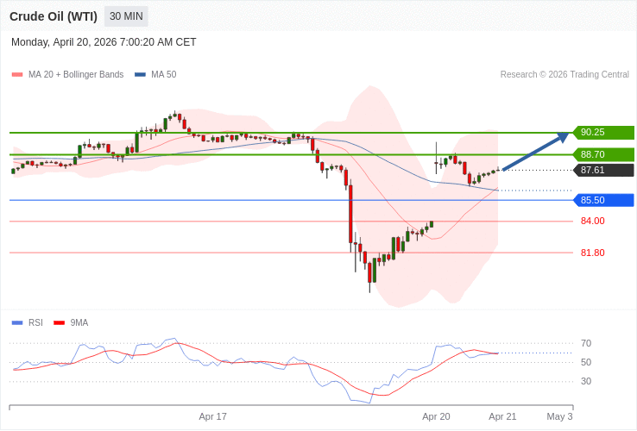Screen dimensions: 637x431
Task: Click the May 3 date axis label
Action: 559,416
